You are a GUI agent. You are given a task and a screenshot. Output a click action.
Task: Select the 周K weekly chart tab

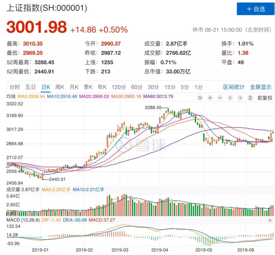click(x=60, y=87)
